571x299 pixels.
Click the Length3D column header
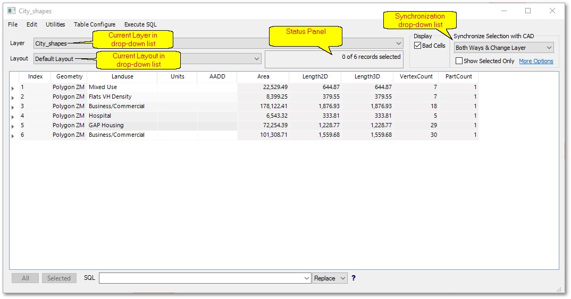click(x=367, y=76)
